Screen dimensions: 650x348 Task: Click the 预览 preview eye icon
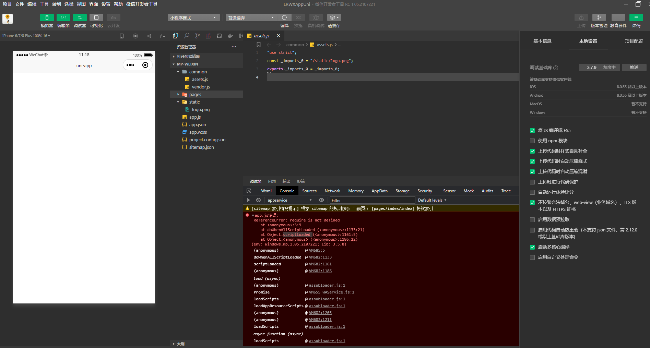[298, 17]
